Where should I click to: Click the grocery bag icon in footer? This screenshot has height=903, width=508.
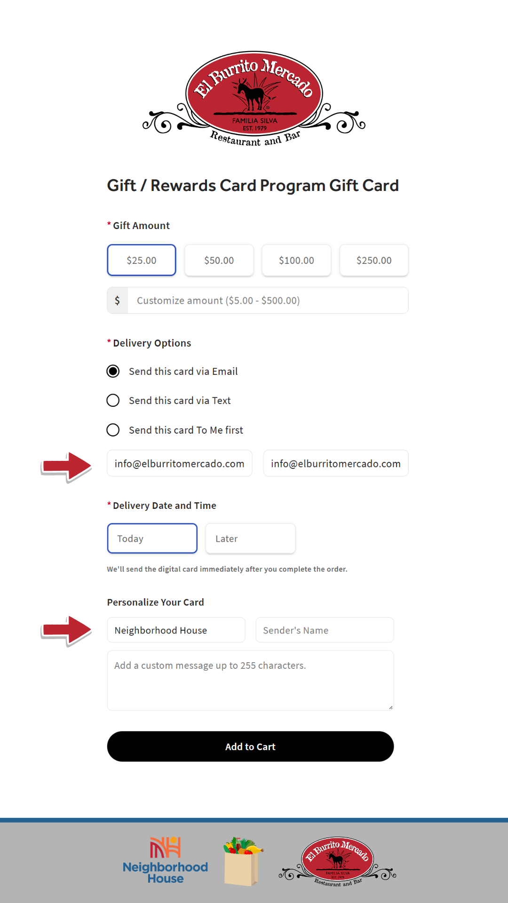coord(242,861)
